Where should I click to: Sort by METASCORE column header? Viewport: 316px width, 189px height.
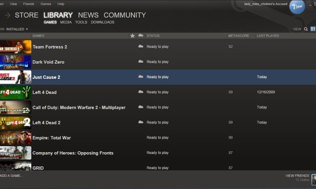[239, 36]
